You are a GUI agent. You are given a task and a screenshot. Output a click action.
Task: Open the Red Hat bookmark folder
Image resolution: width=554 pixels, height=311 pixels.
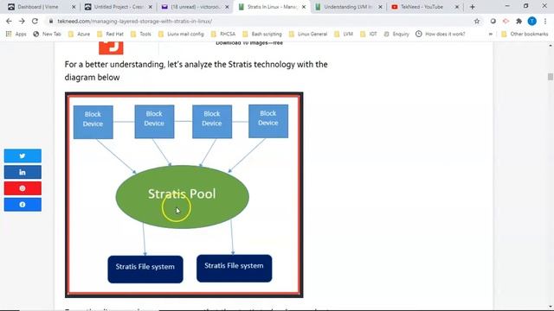point(110,34)
